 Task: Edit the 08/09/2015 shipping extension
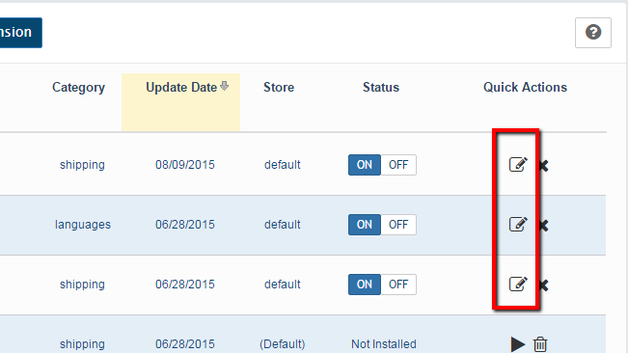coord(518,164)
